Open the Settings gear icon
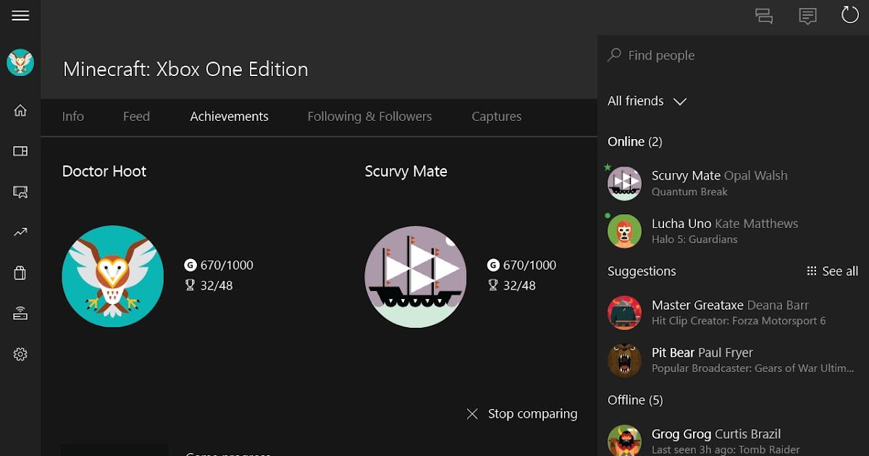The image size is (869, 456). click(x=20, y=354)
